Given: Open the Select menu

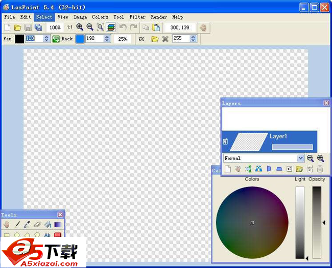Looking at the screenshot, I should [x=44, y=17].
